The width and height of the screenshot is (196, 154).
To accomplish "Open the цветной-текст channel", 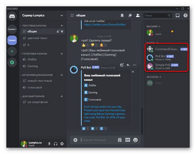I will (x=43, y=38).
